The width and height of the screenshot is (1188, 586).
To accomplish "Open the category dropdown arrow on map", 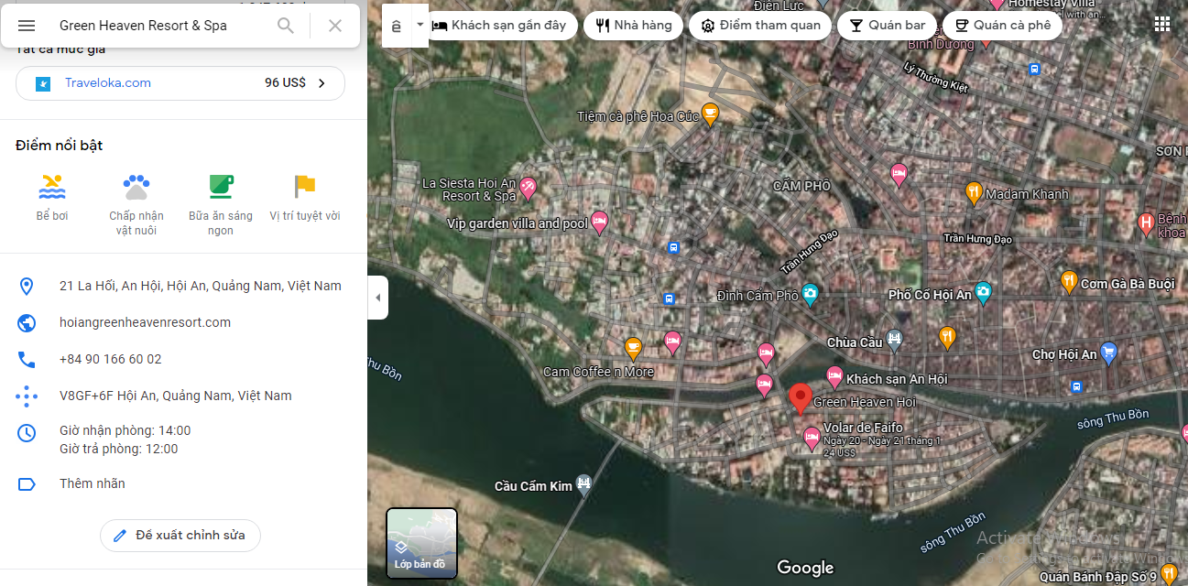I will pyautogui.click(x=420, y=25).
